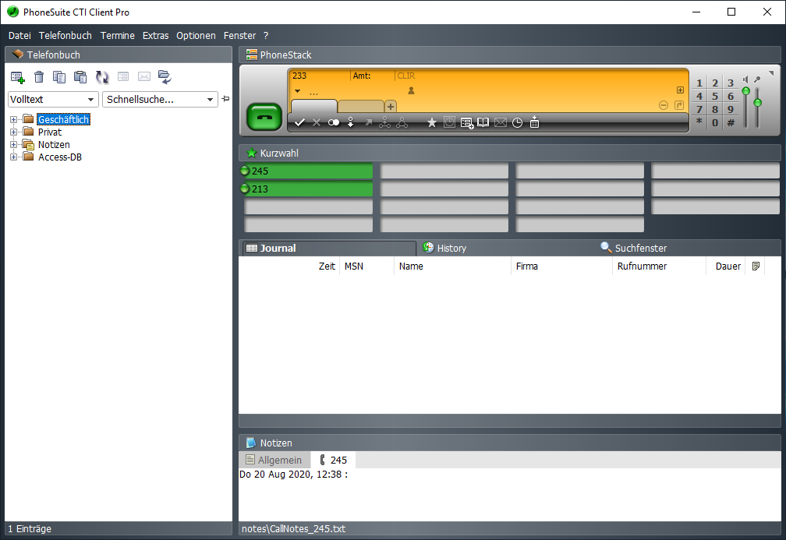The image size is (786, 540).
Task: Click the clock icon in PhoneStack toolbar
Action: point(517,122)
